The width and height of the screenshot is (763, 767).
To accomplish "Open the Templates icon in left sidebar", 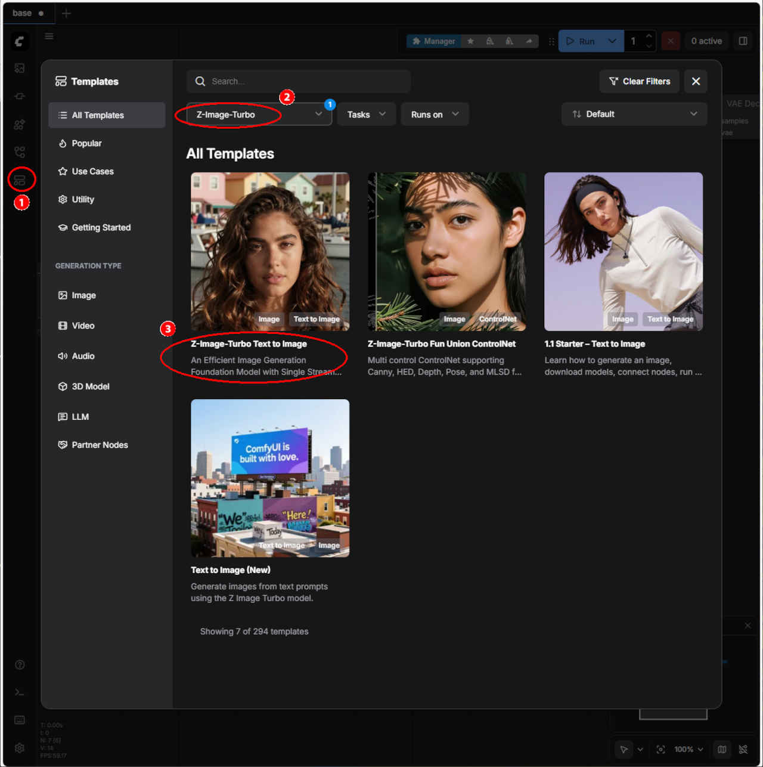I will [x=20, y=180].
